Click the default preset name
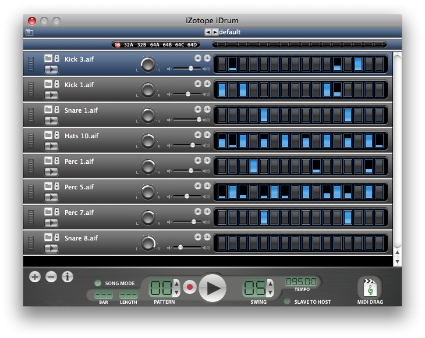The width and height of the screenshot is (425, 338). 230,32
